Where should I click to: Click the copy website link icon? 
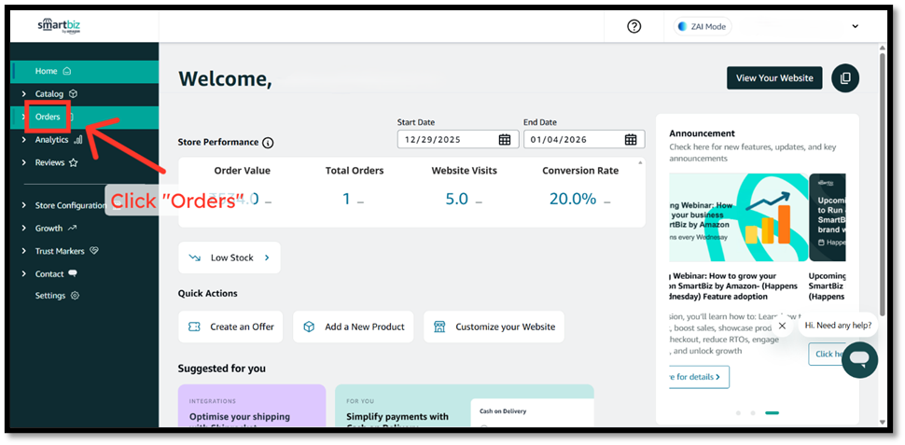click(x=845, y=78)
